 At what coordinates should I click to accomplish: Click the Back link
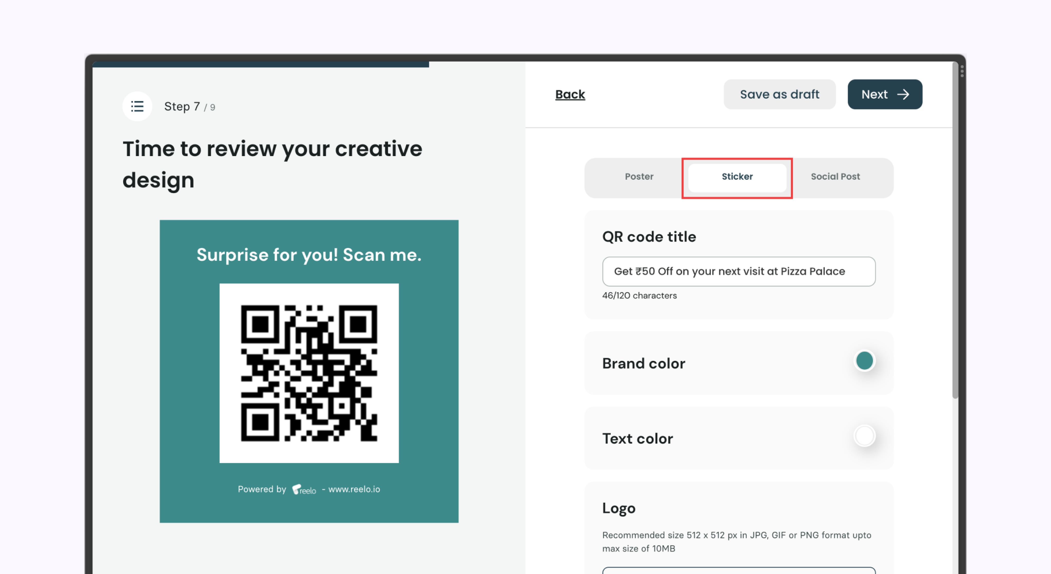point(570,94)
